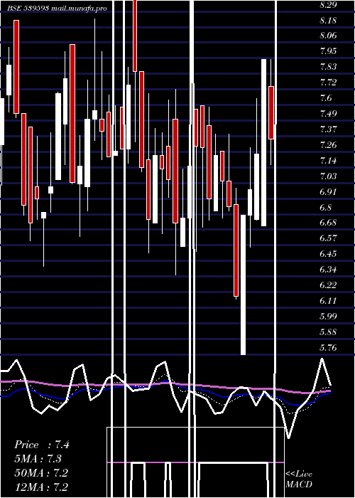Click the 8.06 price axis label
The image size is (355, 498).
pos(328,36)
